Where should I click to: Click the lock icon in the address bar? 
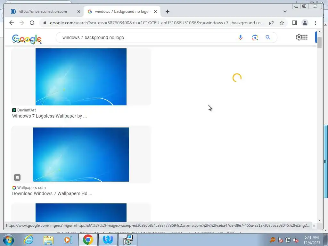45,23
